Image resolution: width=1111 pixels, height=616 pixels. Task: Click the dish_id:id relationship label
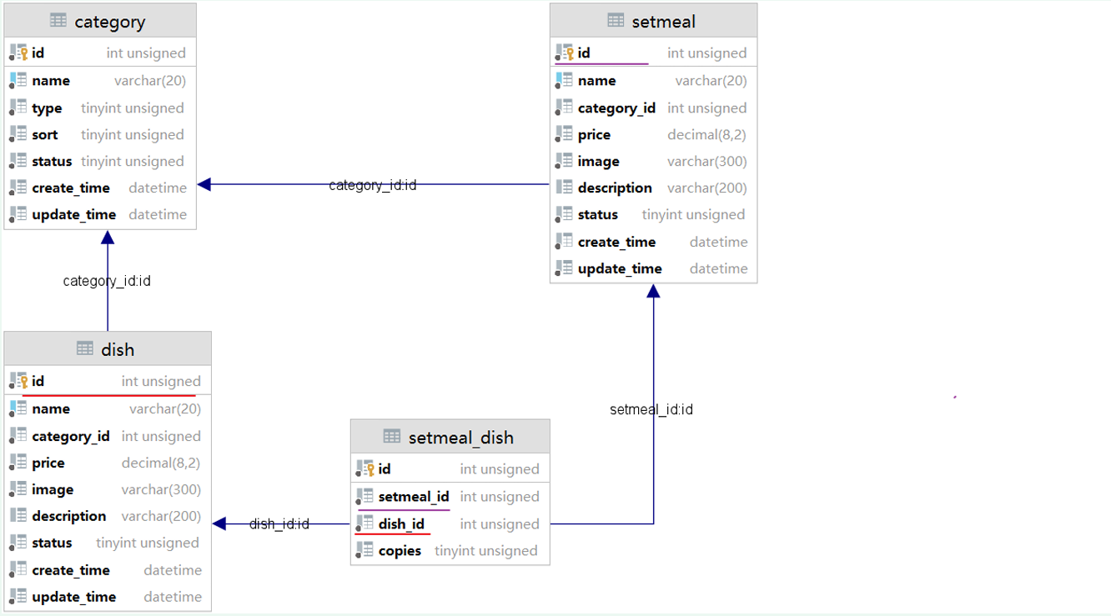coord(279,524)
